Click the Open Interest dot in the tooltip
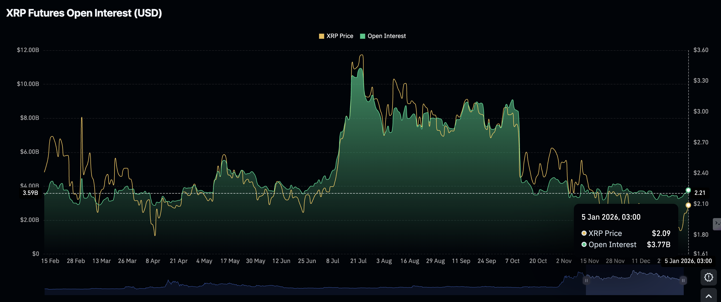The width and height of the screenshot is (721, 302). pos(584,244)
